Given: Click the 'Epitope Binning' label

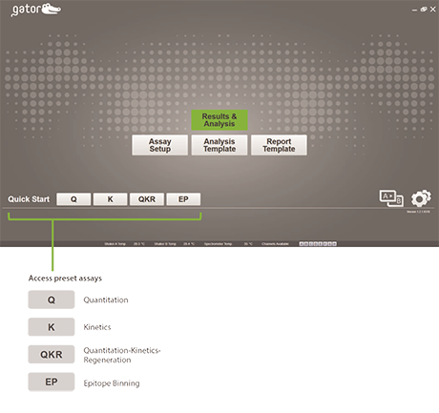Looking at the screenshot, I should point(112,383).
